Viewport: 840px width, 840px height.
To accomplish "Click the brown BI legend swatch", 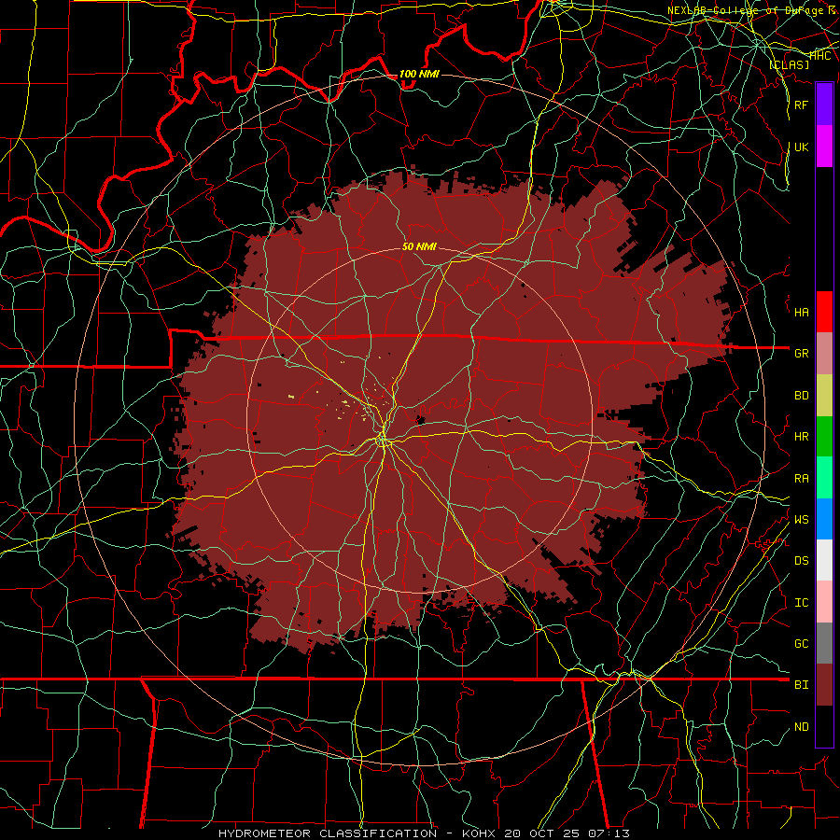I will point(824,685).
